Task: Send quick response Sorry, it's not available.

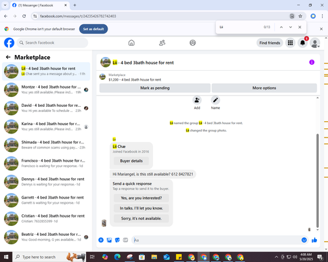Action: click(141, 218)
